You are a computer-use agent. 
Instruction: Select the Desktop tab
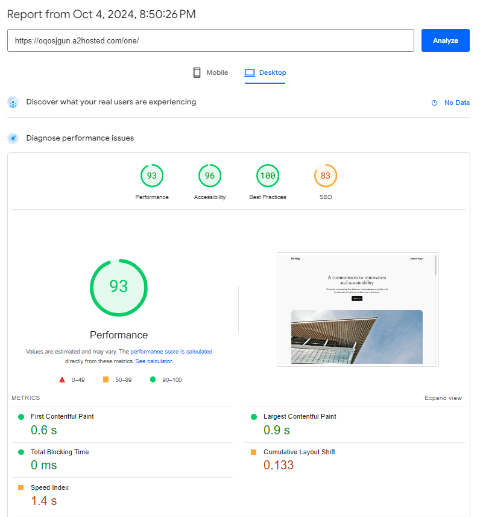(265, 72)
